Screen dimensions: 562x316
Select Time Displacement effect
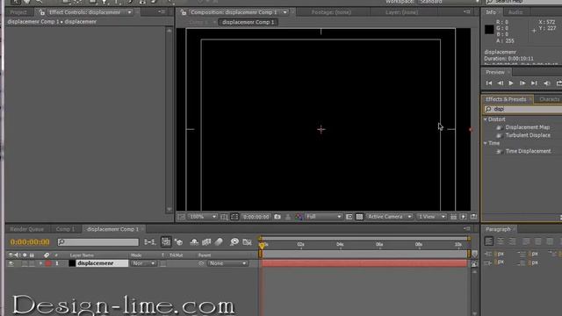[x=528, y=151]
